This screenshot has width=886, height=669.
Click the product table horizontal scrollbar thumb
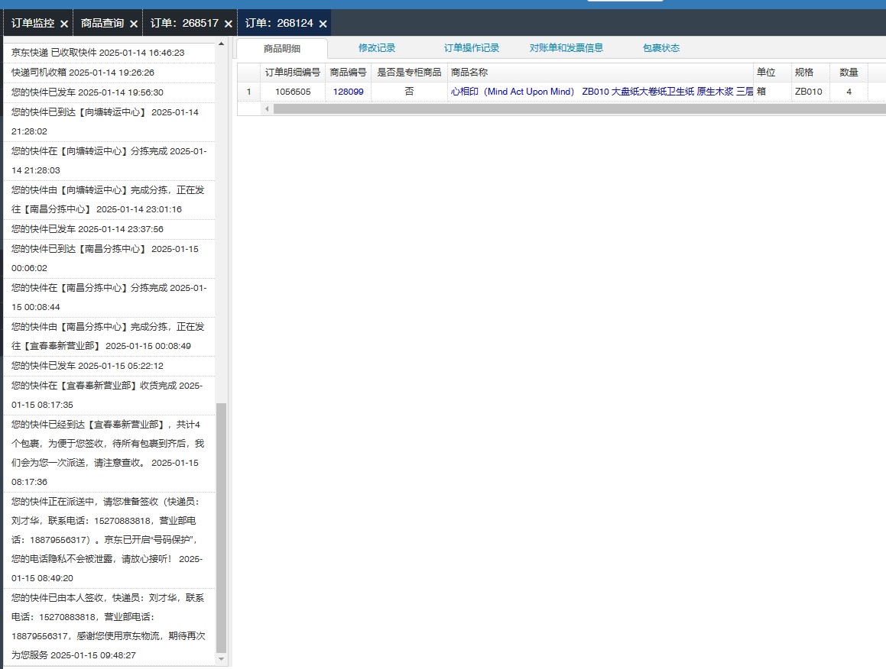click(579, 109)
